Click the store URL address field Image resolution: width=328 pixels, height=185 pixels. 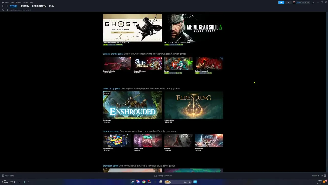(20, 10)
